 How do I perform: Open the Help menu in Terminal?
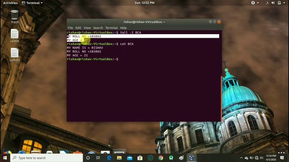click(123, 28)
